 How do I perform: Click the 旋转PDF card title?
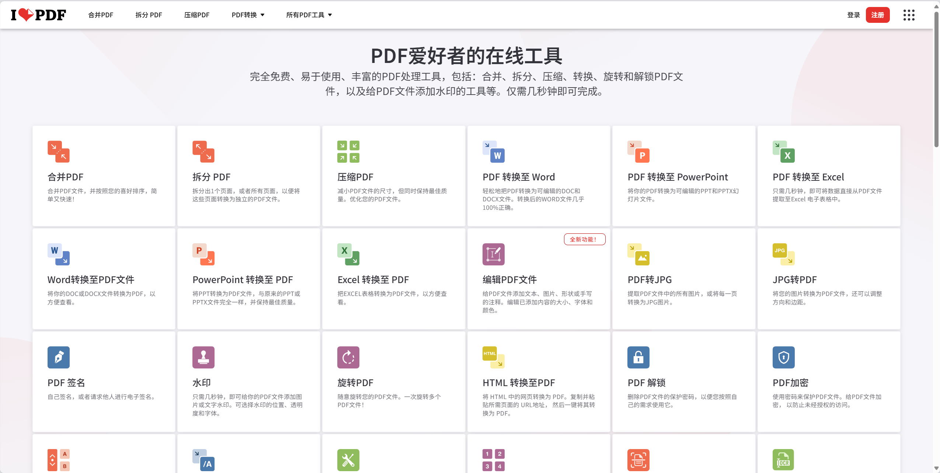coord(355,383)
